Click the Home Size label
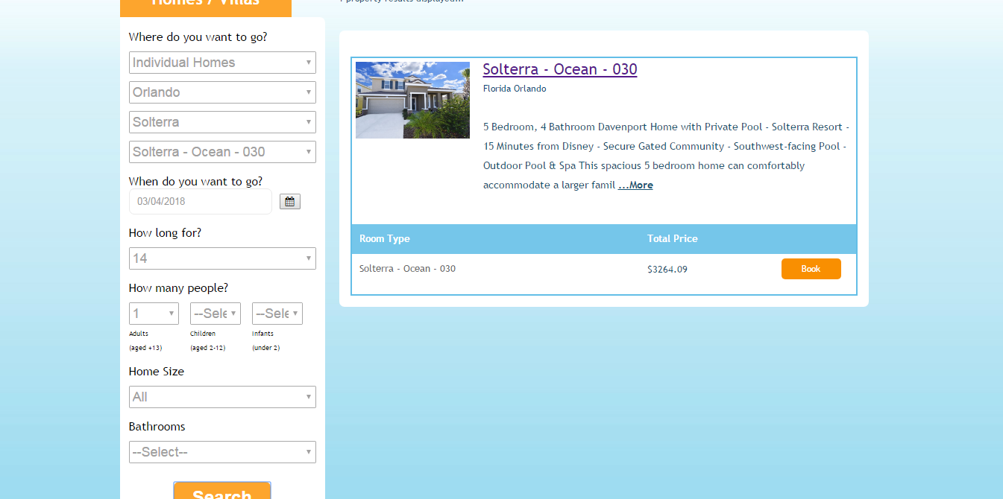This screenshot has width=1003, height=499. 156,372
